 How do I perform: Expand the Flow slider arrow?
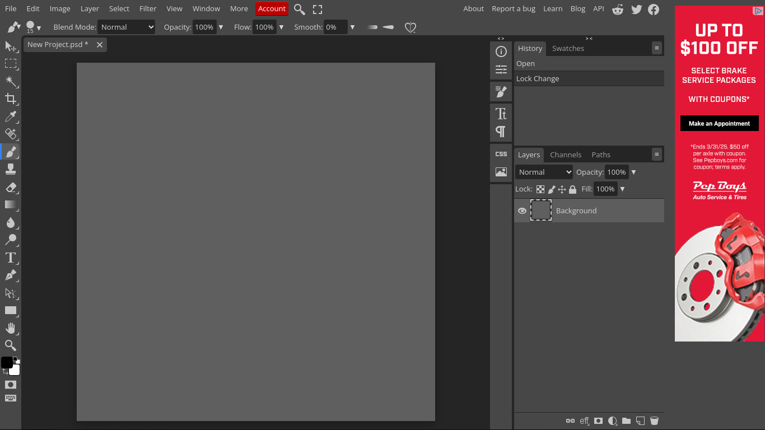281,27
